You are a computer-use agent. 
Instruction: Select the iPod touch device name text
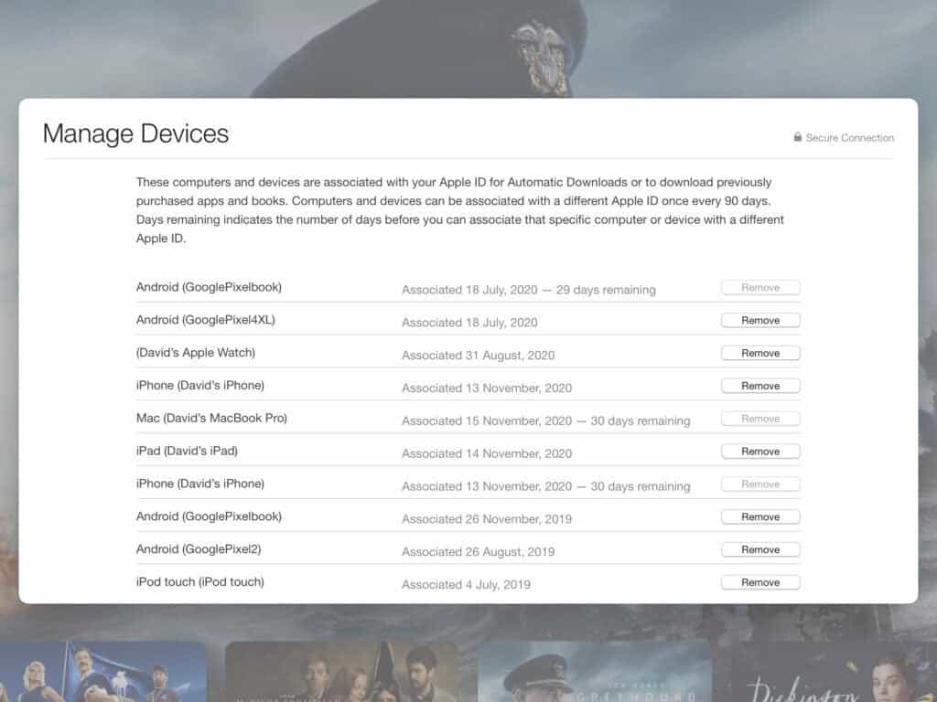coord(199,582)
